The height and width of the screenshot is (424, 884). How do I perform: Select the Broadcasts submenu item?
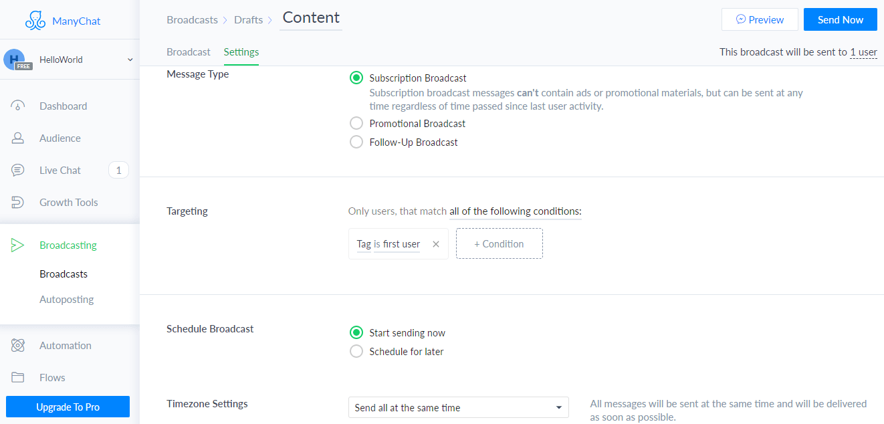tap(64, 274)
